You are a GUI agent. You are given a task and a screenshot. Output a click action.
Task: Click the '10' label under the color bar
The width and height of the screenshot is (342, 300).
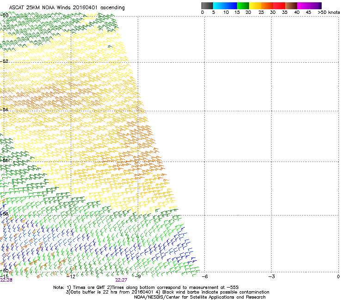point(226,12)
